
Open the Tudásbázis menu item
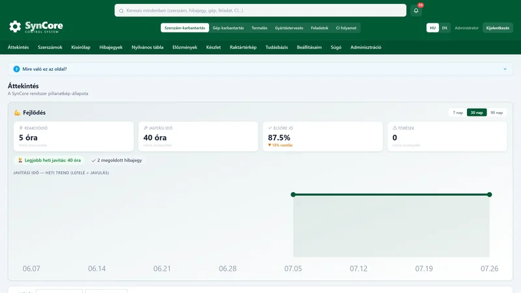click(x=276, y=47)
